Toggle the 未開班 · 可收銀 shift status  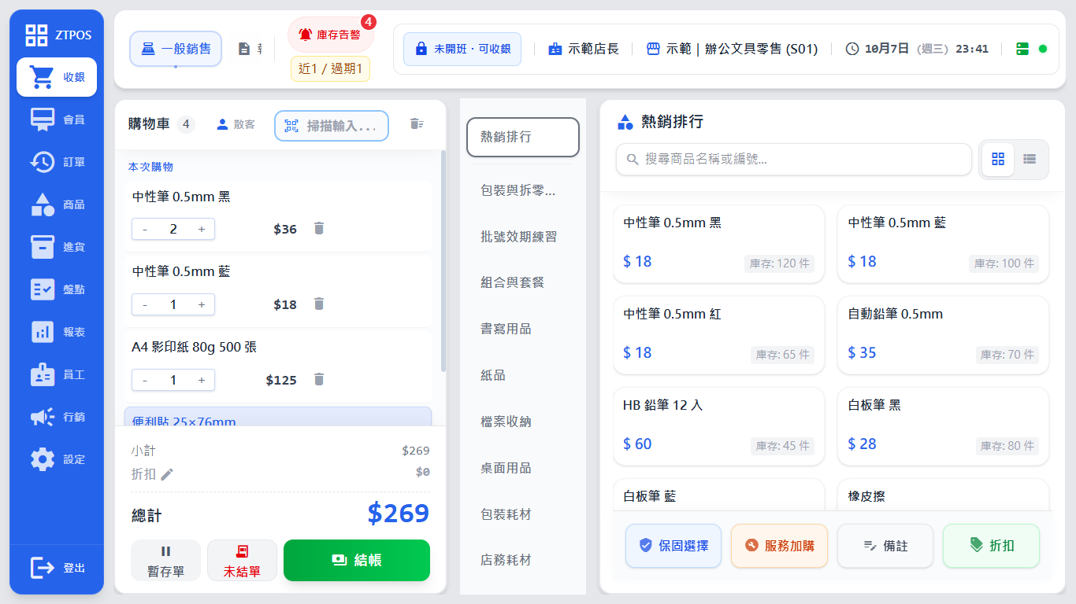pos(462,49)
